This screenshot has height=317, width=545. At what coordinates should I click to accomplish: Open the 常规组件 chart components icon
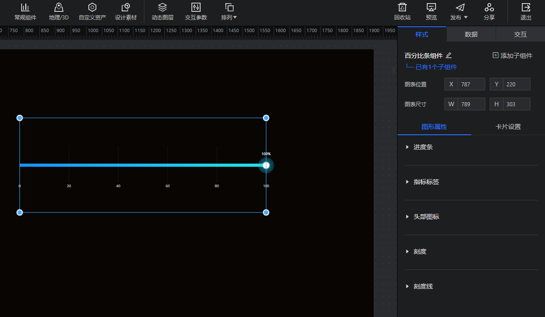coord(25,8)
